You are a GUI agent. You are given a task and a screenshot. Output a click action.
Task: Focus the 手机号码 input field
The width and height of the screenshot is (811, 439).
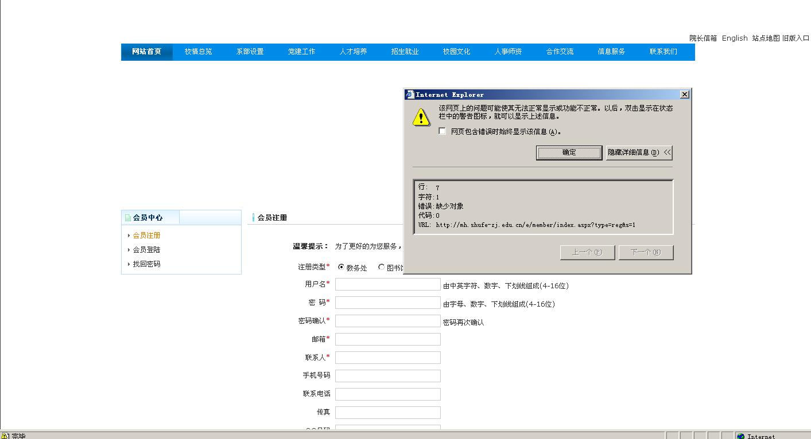click(388, 376)
